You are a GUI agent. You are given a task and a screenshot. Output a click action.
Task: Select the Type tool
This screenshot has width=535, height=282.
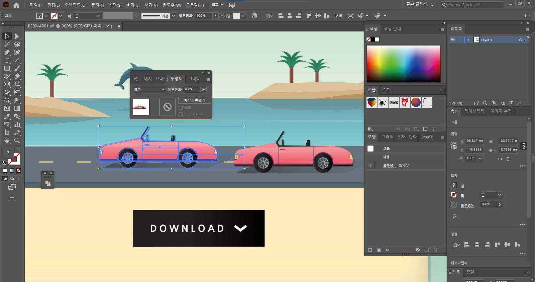[7, 60]
